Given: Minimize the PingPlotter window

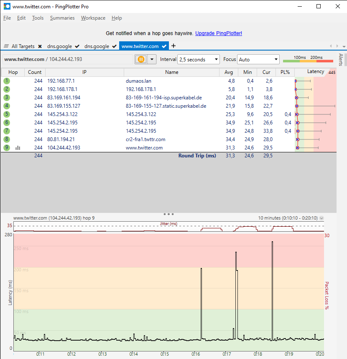Looking at the screenshot, I should click(x=300, y=6).
